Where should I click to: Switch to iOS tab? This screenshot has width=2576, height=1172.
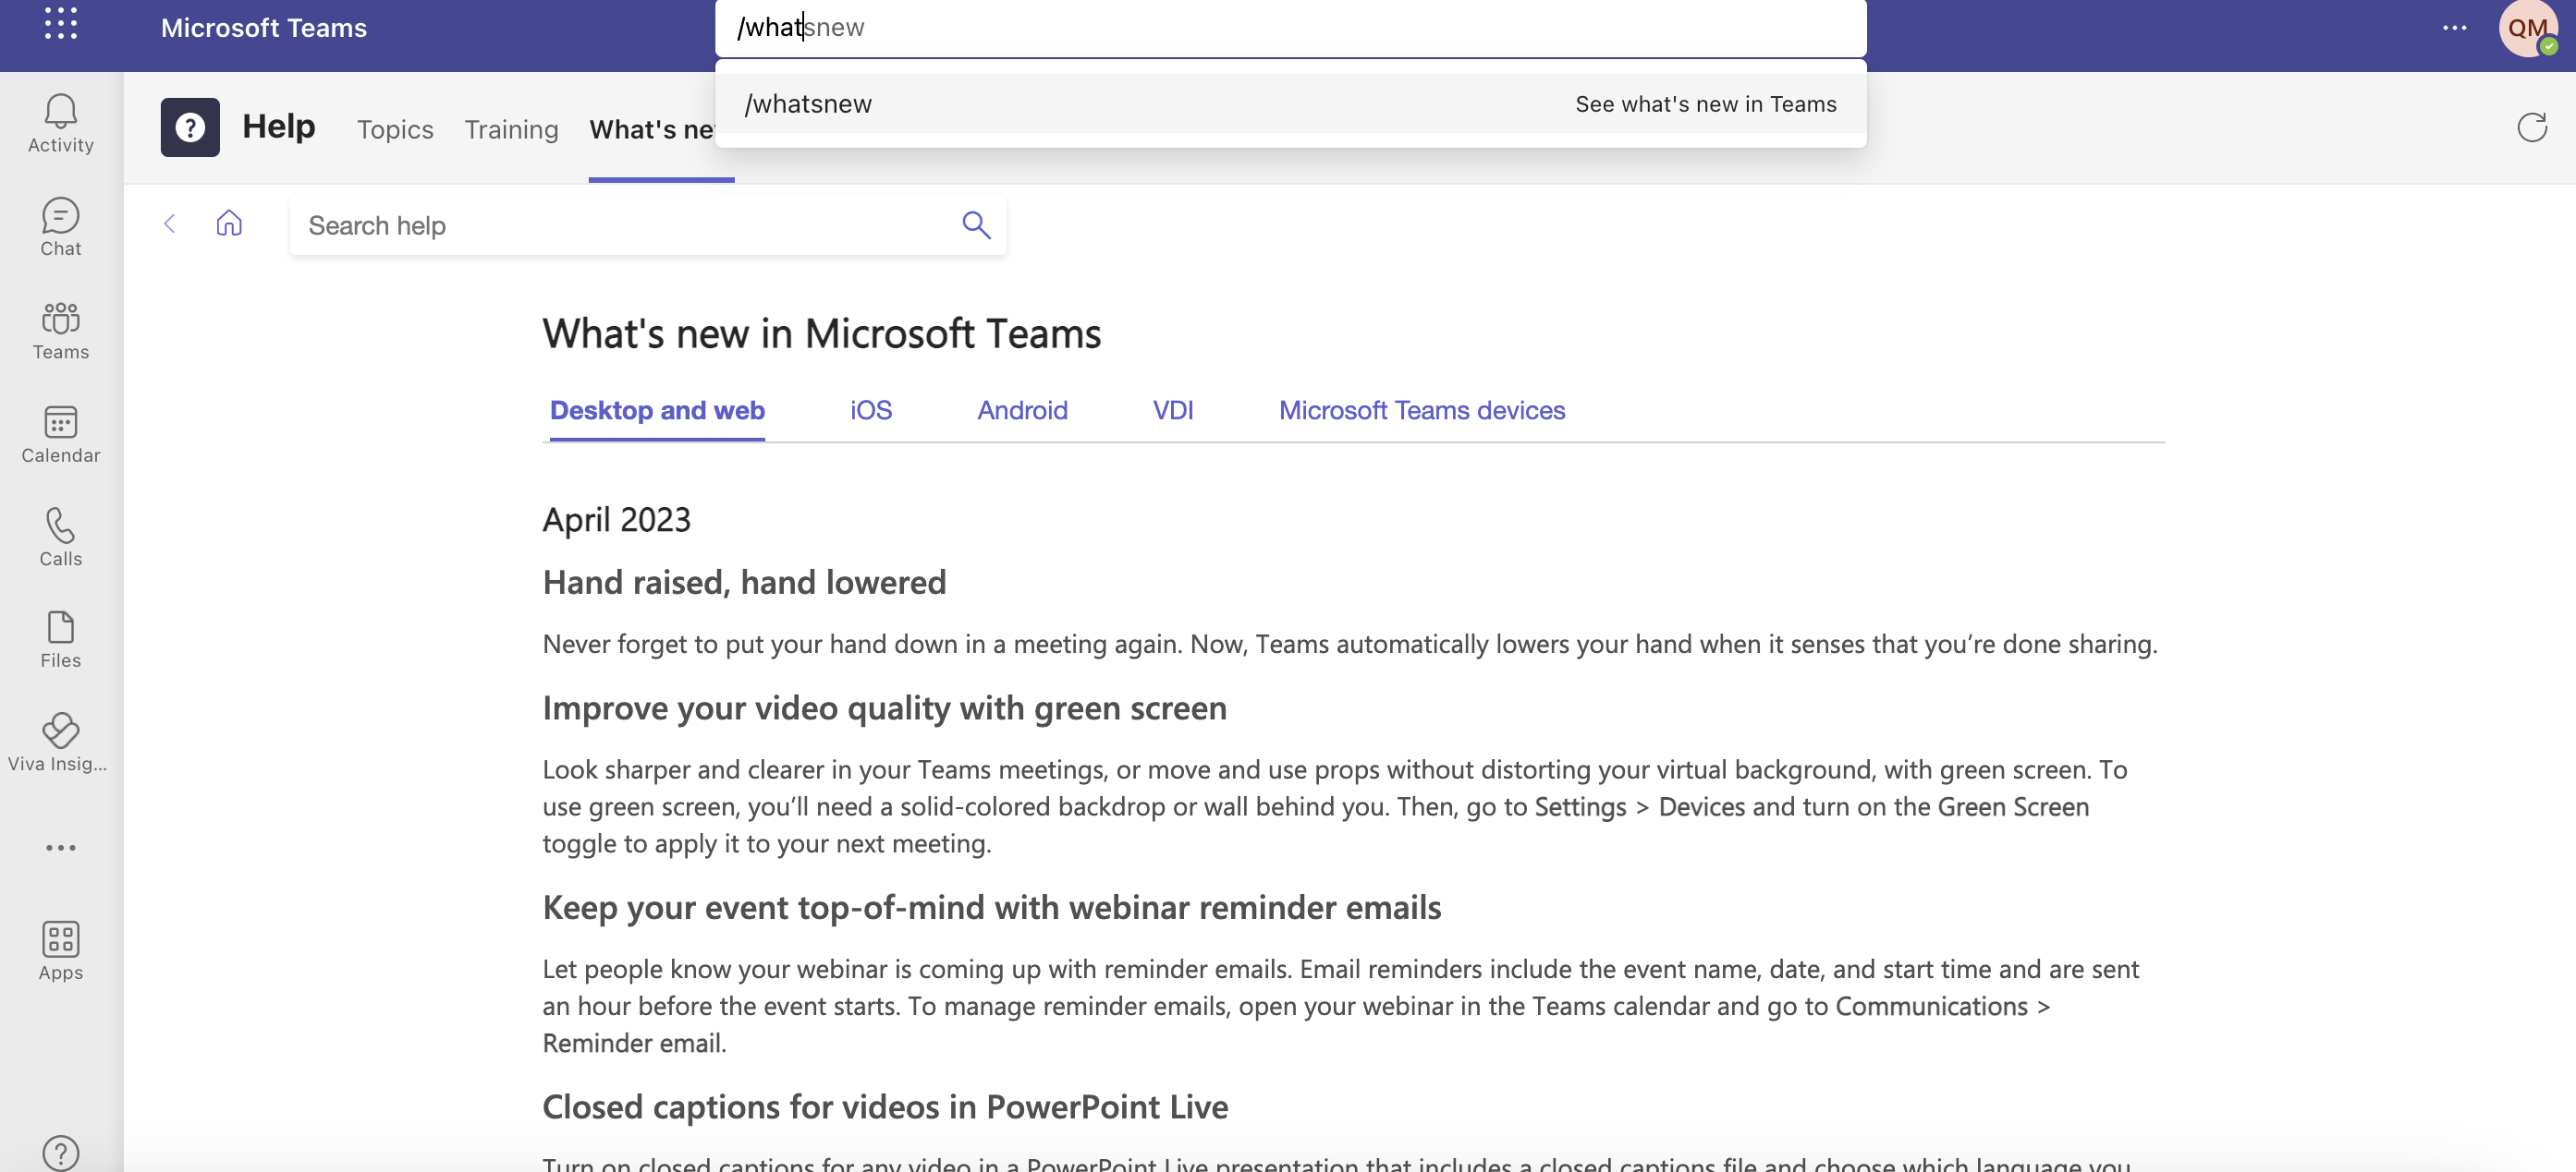(x=871, y=407)
